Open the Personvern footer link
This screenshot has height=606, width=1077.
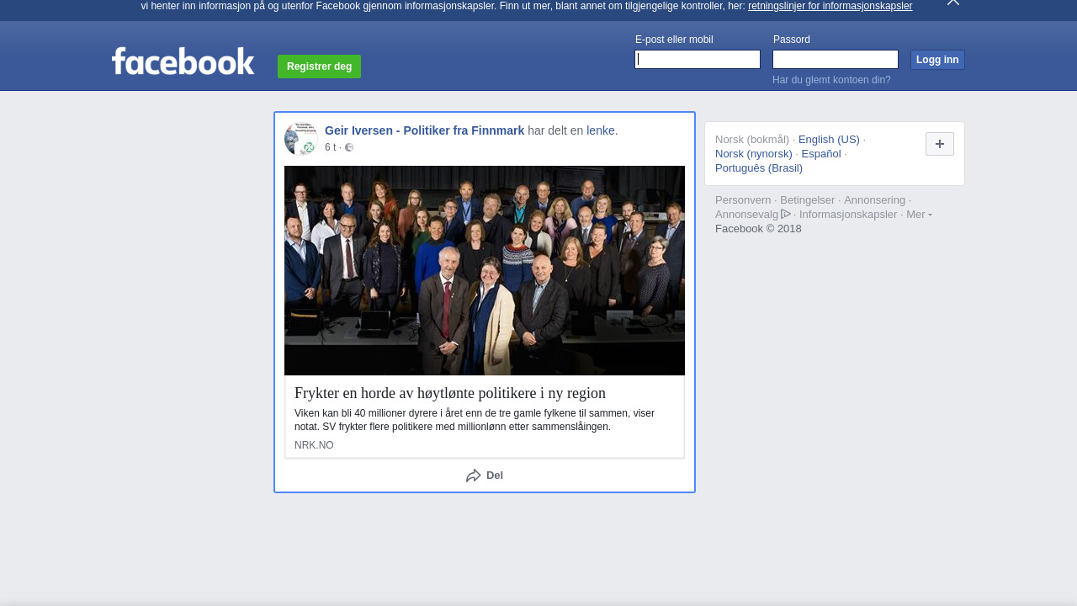coord(743,199)
